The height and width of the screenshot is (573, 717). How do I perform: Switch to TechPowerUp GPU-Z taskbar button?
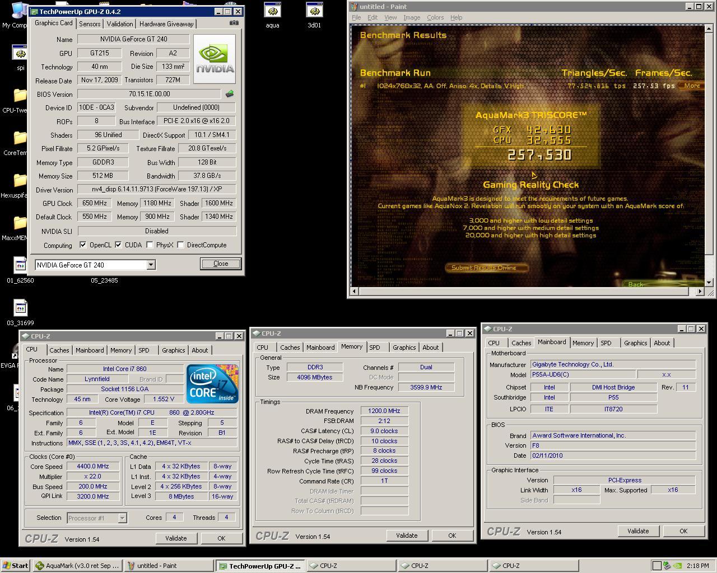[260, 566]
